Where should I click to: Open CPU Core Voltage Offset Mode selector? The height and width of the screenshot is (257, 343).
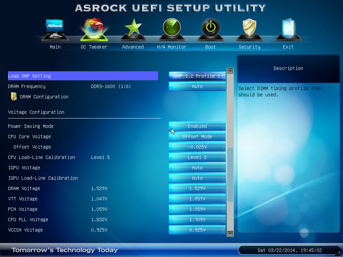pyautogui.click(x=197, y=137)
